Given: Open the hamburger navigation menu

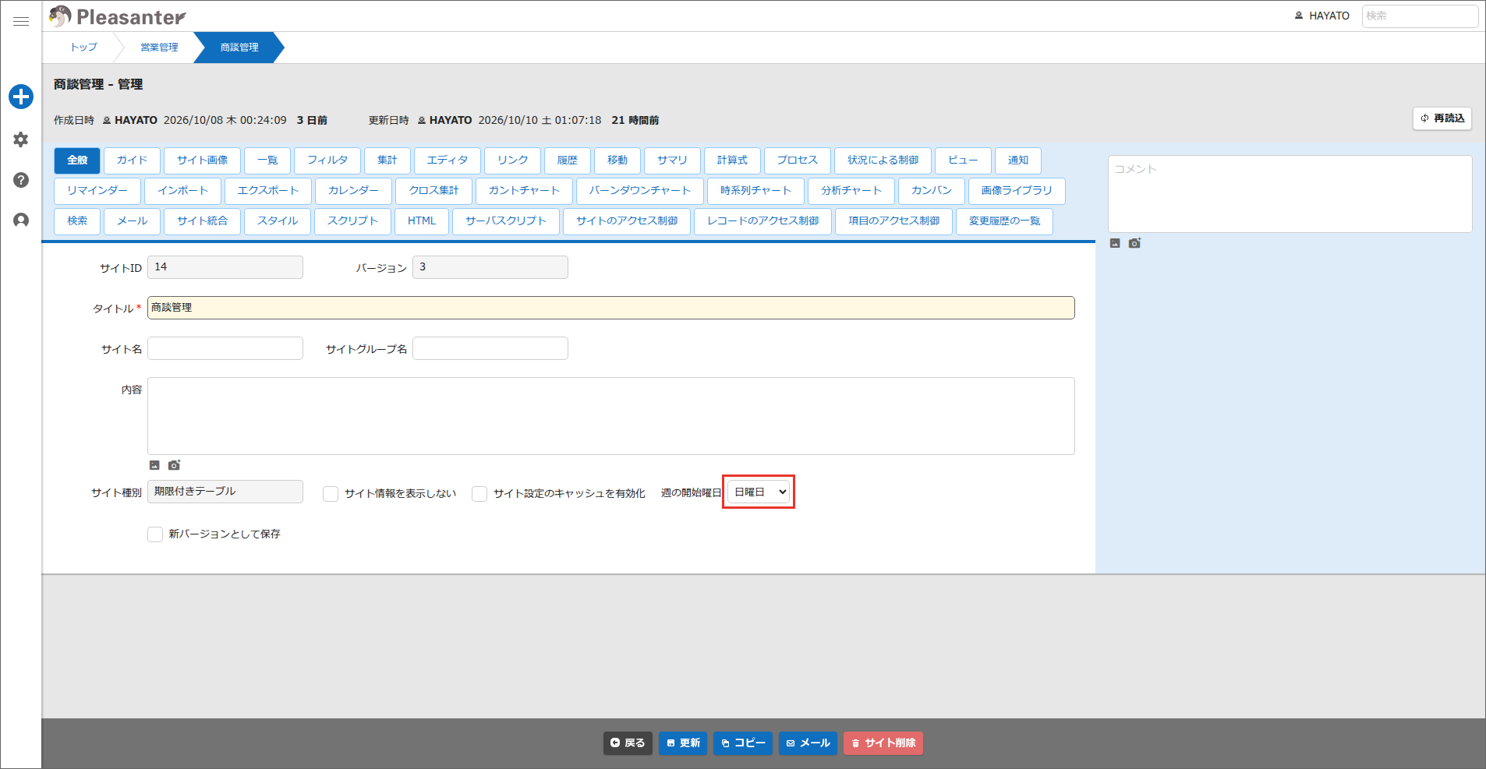Looking at the screenshot, I should (x=21, y=22).
